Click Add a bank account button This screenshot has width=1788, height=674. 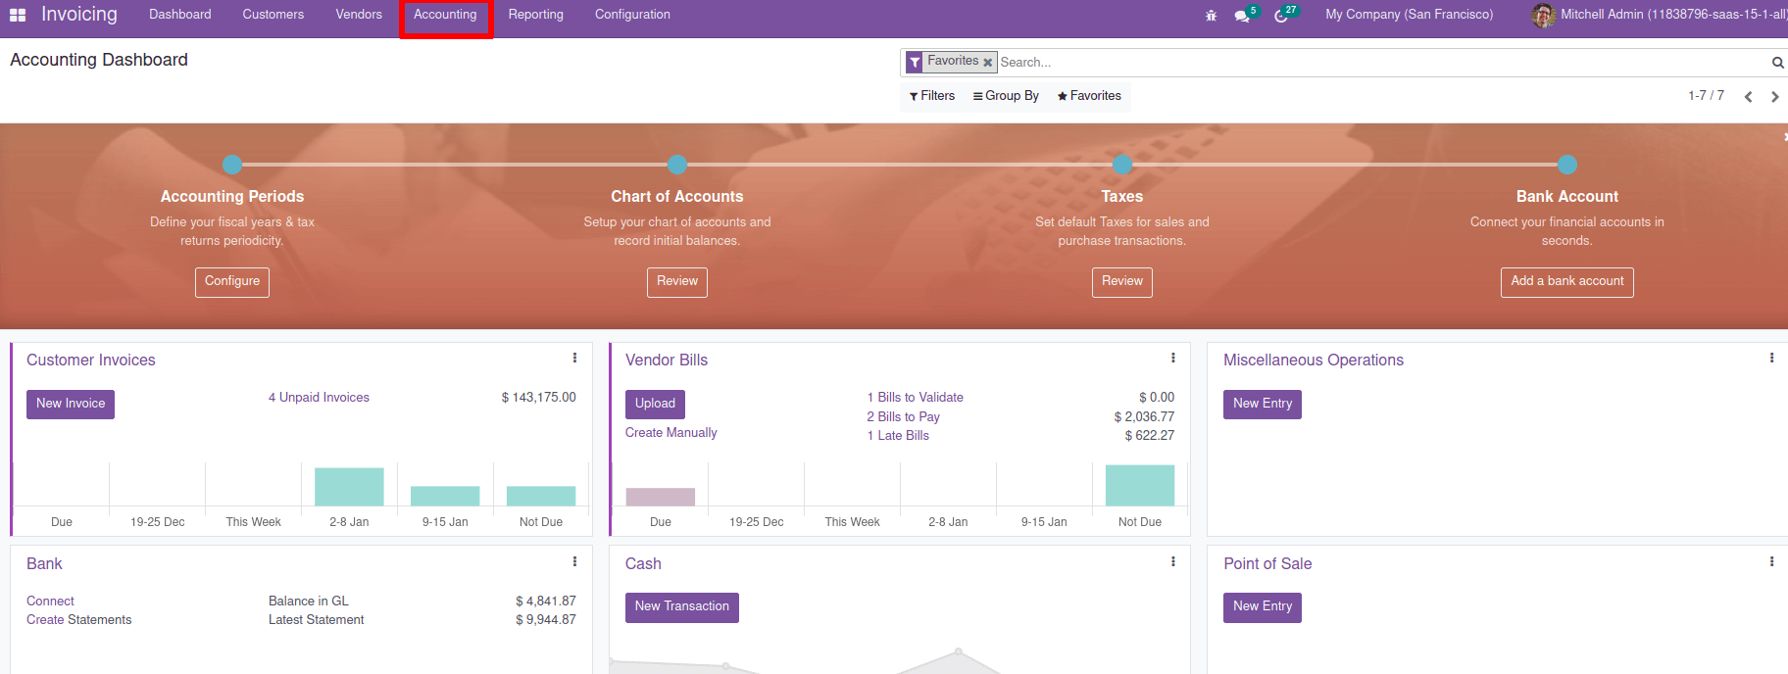click(1566, 281)
